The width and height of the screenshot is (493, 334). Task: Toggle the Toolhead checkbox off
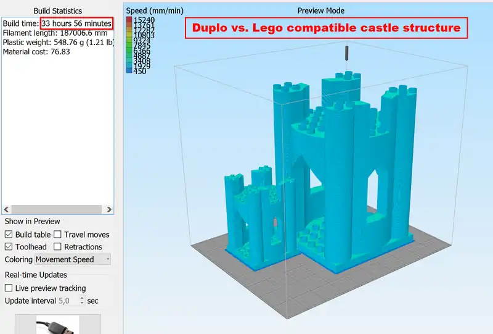(9, 247)
